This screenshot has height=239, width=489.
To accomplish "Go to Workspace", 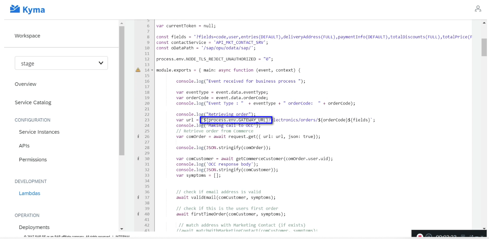I will click(x=27, y=36).
